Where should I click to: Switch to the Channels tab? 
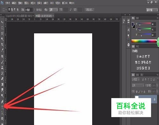138,75
